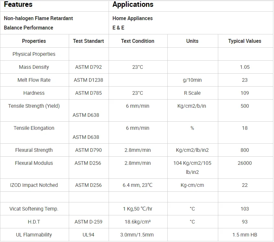Click the Test Standart column header
This screenshot has width=274, height=242.
(89, 41)
